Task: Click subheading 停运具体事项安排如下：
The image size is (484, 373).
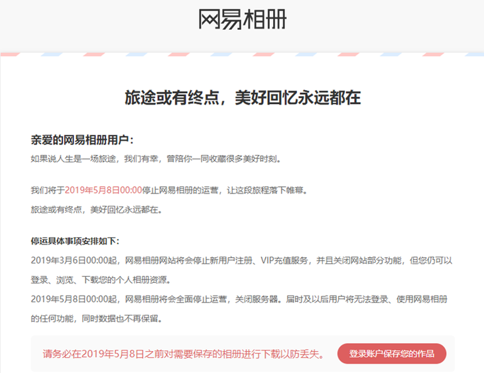Action: tap(75, 241)
